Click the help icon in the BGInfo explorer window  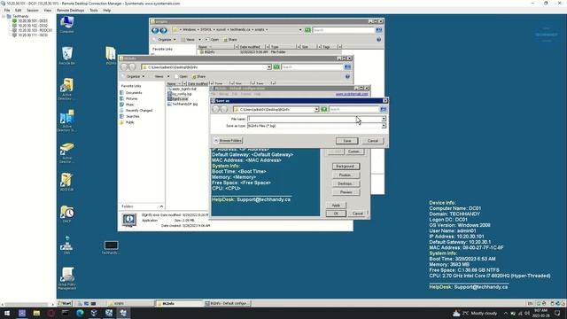pyautogui.click(x=347, y=77)
